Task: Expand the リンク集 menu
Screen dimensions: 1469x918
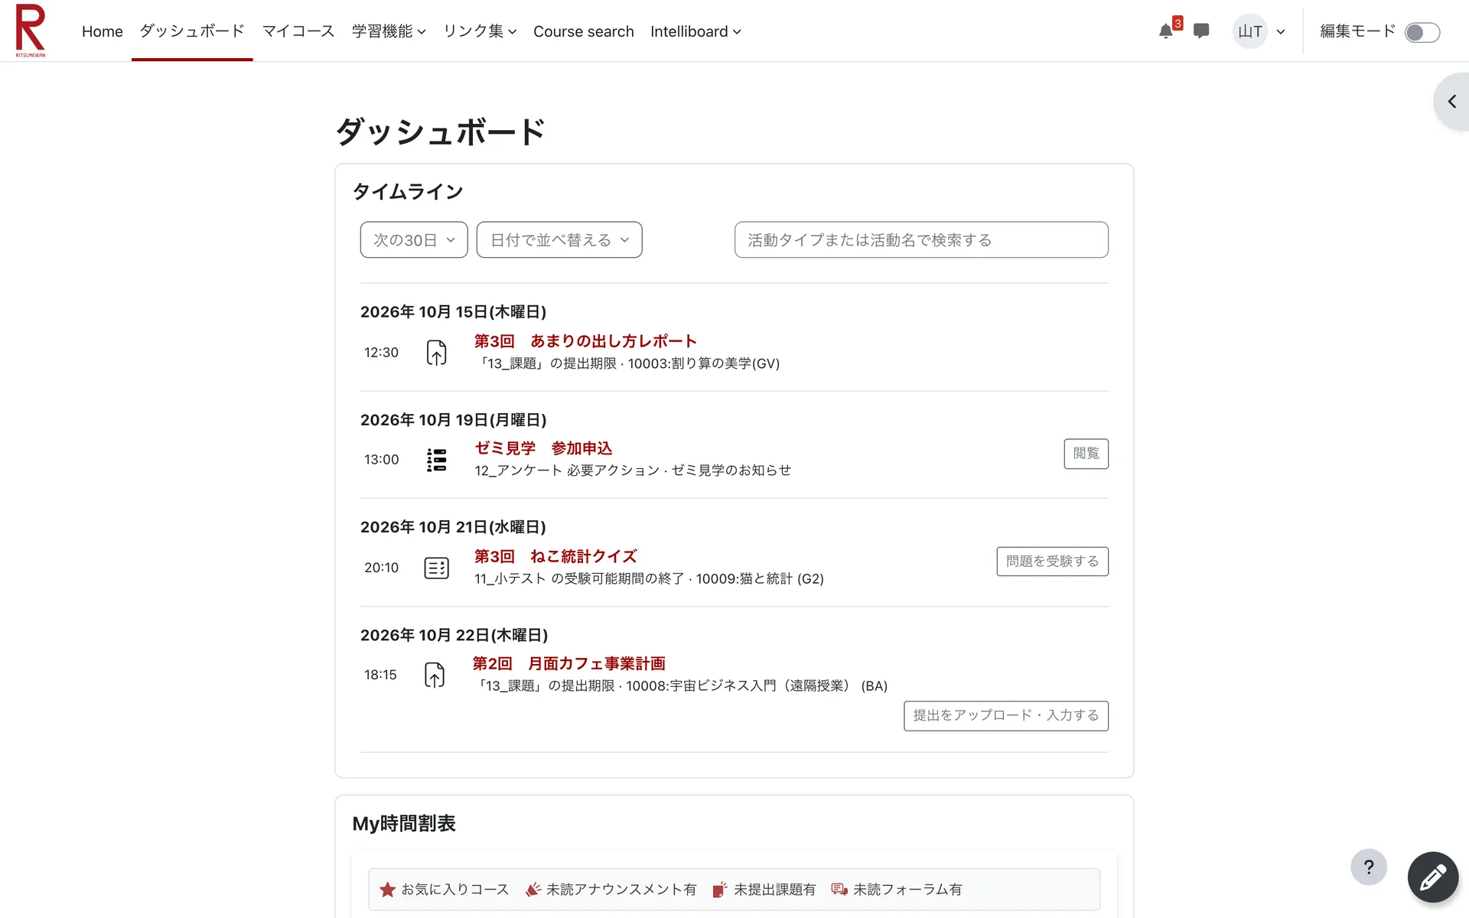Action: pos(480,31)
